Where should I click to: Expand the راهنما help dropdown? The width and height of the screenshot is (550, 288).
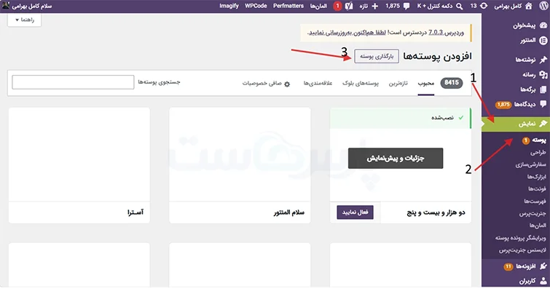pyautogui.click(x=25, y=20)
